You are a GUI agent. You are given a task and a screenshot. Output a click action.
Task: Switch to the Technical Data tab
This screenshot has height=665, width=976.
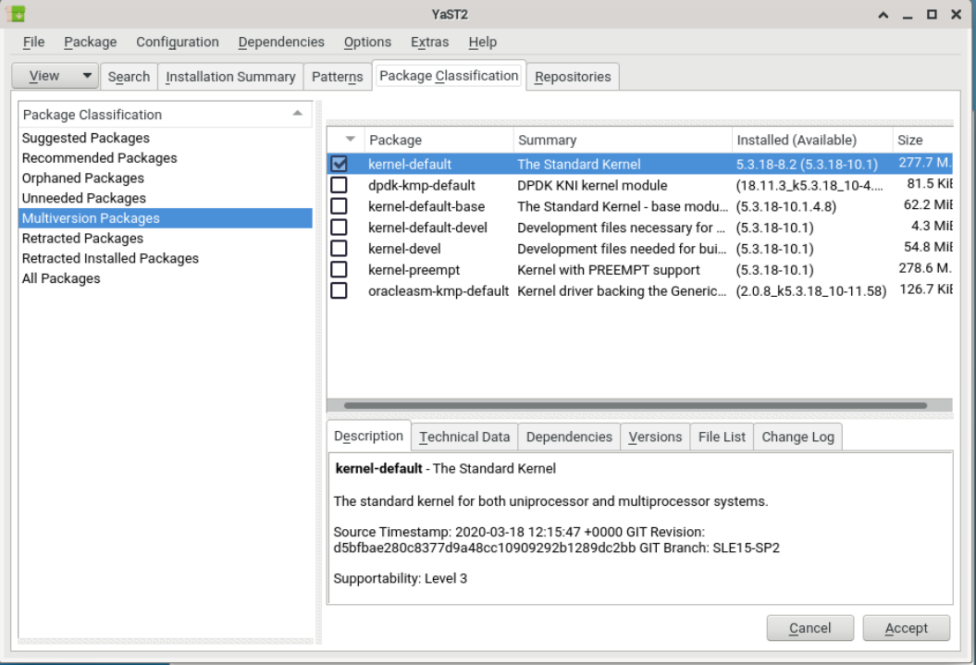tap(463, 437)
